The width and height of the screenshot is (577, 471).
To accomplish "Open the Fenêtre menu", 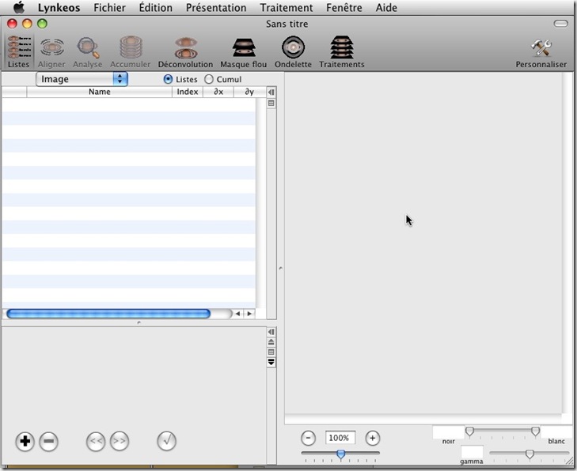I will [344, 7].
